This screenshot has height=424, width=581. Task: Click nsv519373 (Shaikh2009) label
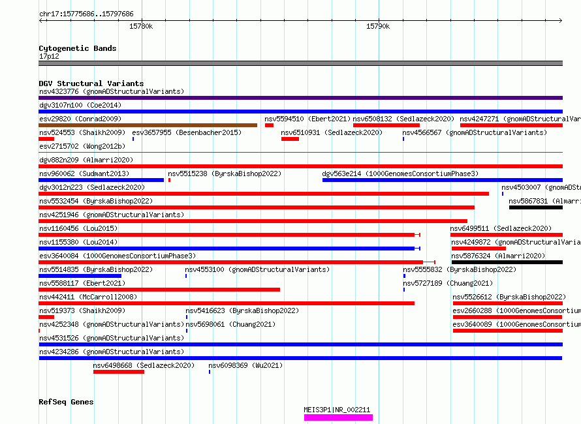point(82,310)
